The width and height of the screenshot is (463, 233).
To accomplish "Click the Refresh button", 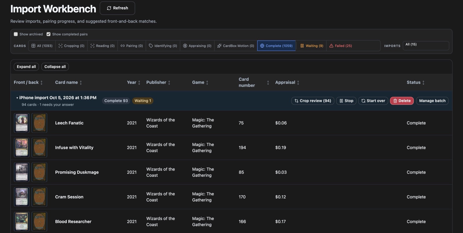I will 117,8.
